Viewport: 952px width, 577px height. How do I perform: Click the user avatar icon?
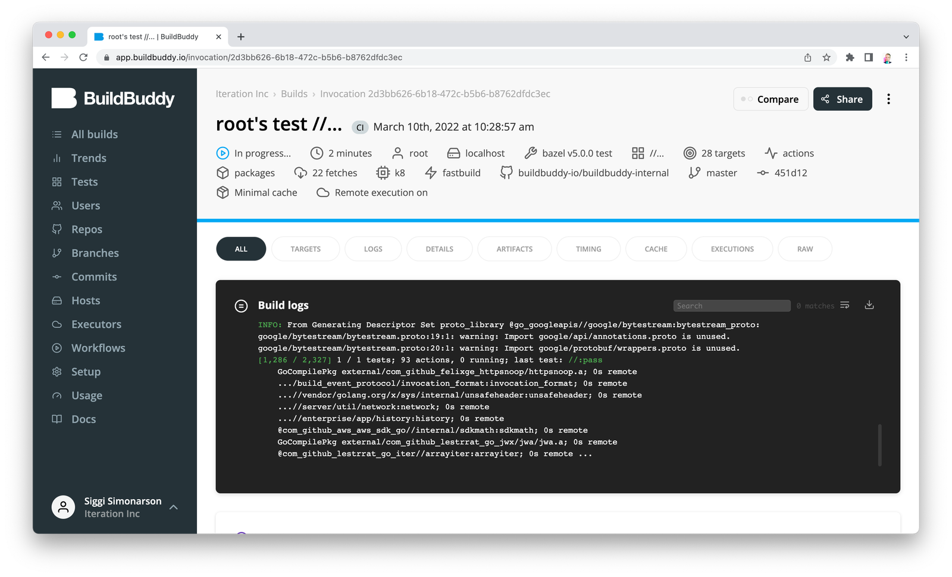pyautogui.click(x=63, y=507)
